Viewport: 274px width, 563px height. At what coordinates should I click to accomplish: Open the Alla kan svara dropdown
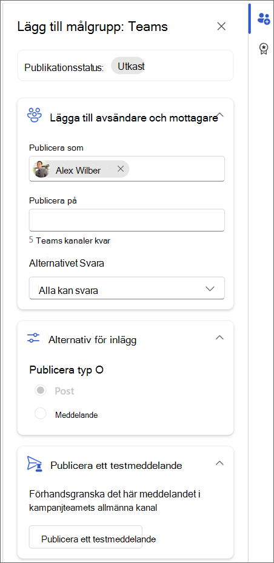[x=127, y=288]
